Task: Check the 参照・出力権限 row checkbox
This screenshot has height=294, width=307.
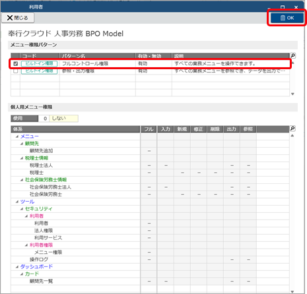Action: click(15, 71)
